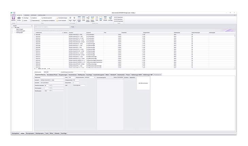
Task: Sort by the Artikelnummer column header
Action: click(49, 33)
